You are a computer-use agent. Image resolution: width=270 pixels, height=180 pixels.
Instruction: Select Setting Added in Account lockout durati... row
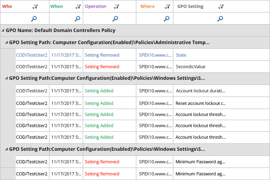pos(99,91)
